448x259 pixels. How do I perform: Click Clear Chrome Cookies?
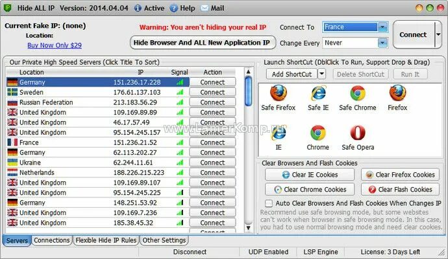(310, 189)
